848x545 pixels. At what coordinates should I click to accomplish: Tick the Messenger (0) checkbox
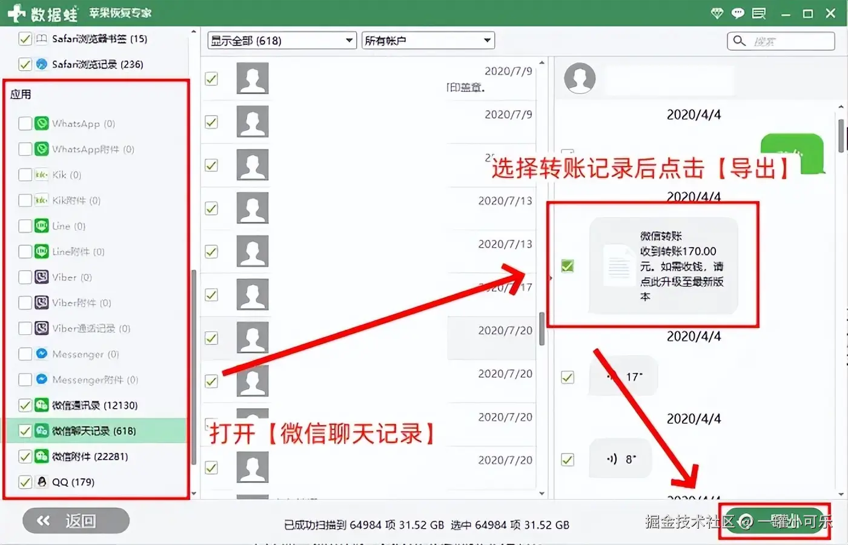(x=25, y=354)
